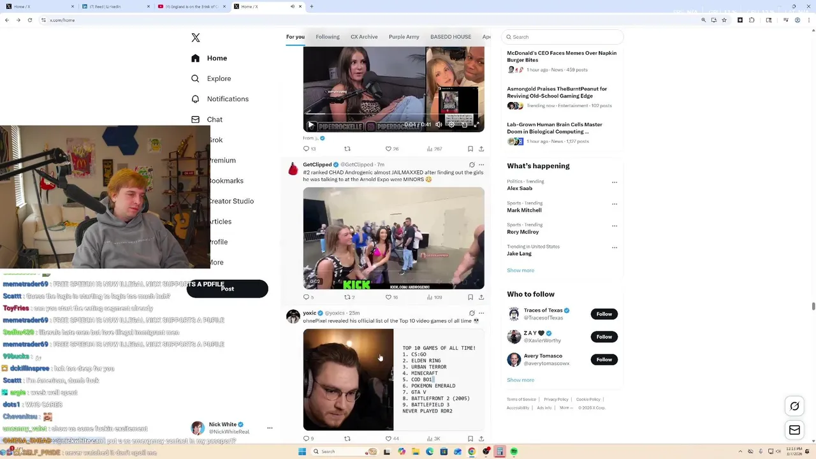The width and height of the screenshot is (816, 459).
Task: Open more options for Jake Lang trend
Action: coord(615,247)
